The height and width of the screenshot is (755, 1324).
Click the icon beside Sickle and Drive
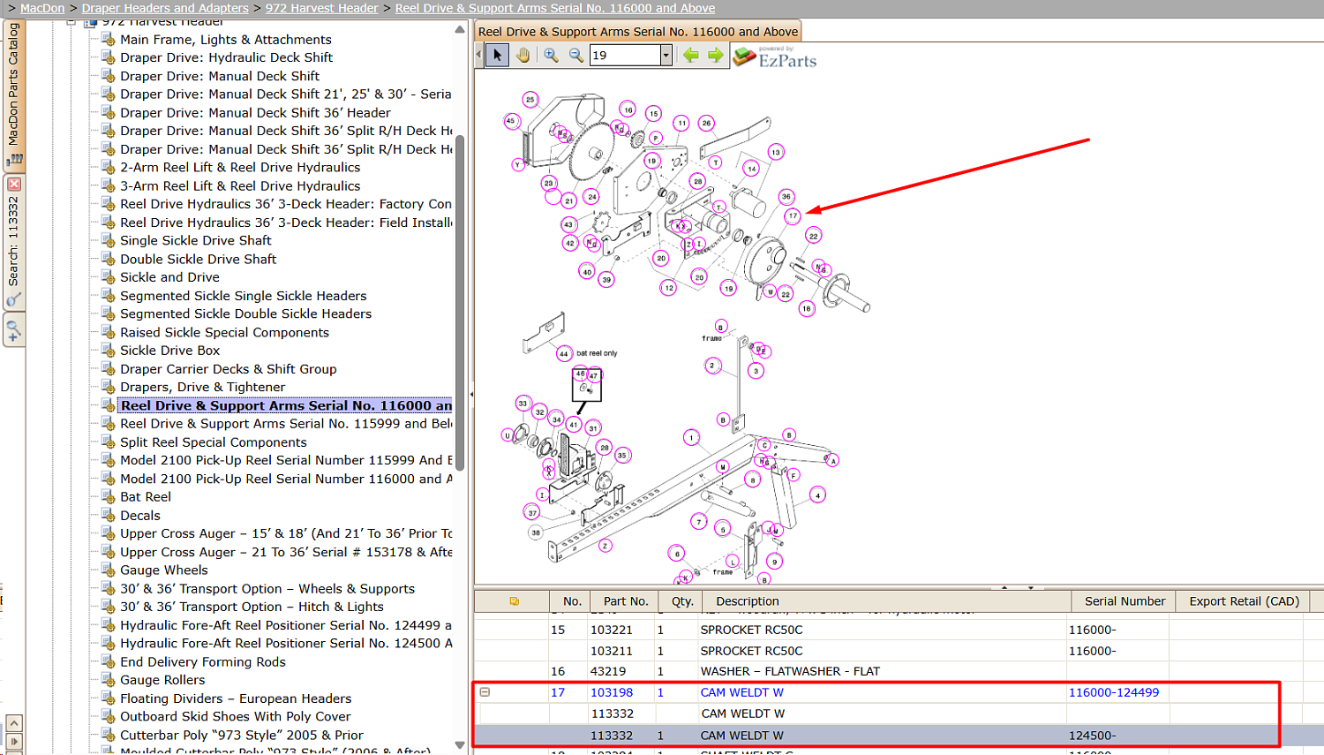108,276
